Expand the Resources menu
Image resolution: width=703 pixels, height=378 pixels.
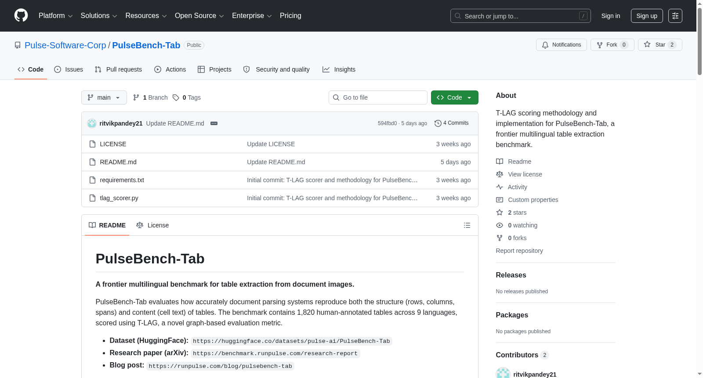146,16
